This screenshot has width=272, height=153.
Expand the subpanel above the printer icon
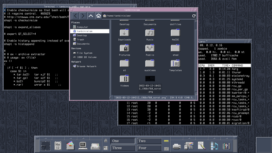click(177, 138)
